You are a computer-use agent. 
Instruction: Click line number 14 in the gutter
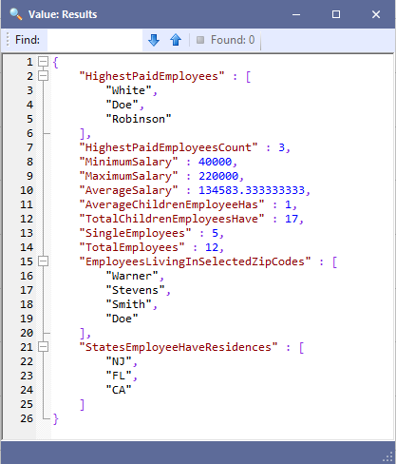[27, 247]
